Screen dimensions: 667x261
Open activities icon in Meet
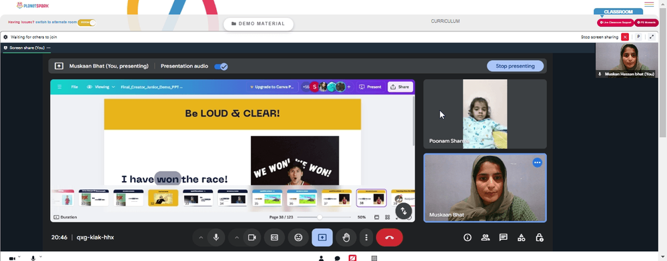pyautogui.click(x=521, y=237)
